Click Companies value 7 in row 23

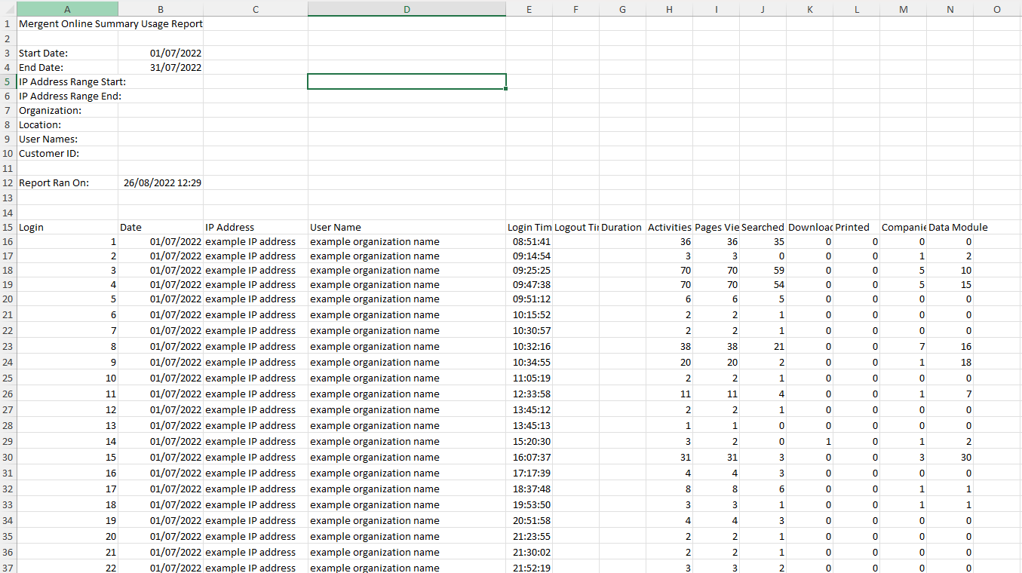904,347
